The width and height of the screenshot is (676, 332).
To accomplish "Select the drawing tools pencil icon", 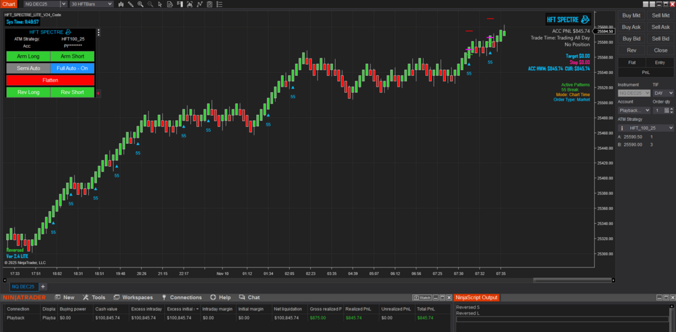I will pos(130,4).
